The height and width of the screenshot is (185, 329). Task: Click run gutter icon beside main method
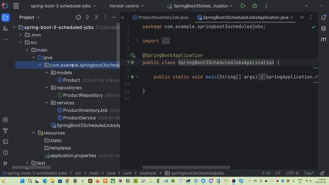[x=133, y=77]
